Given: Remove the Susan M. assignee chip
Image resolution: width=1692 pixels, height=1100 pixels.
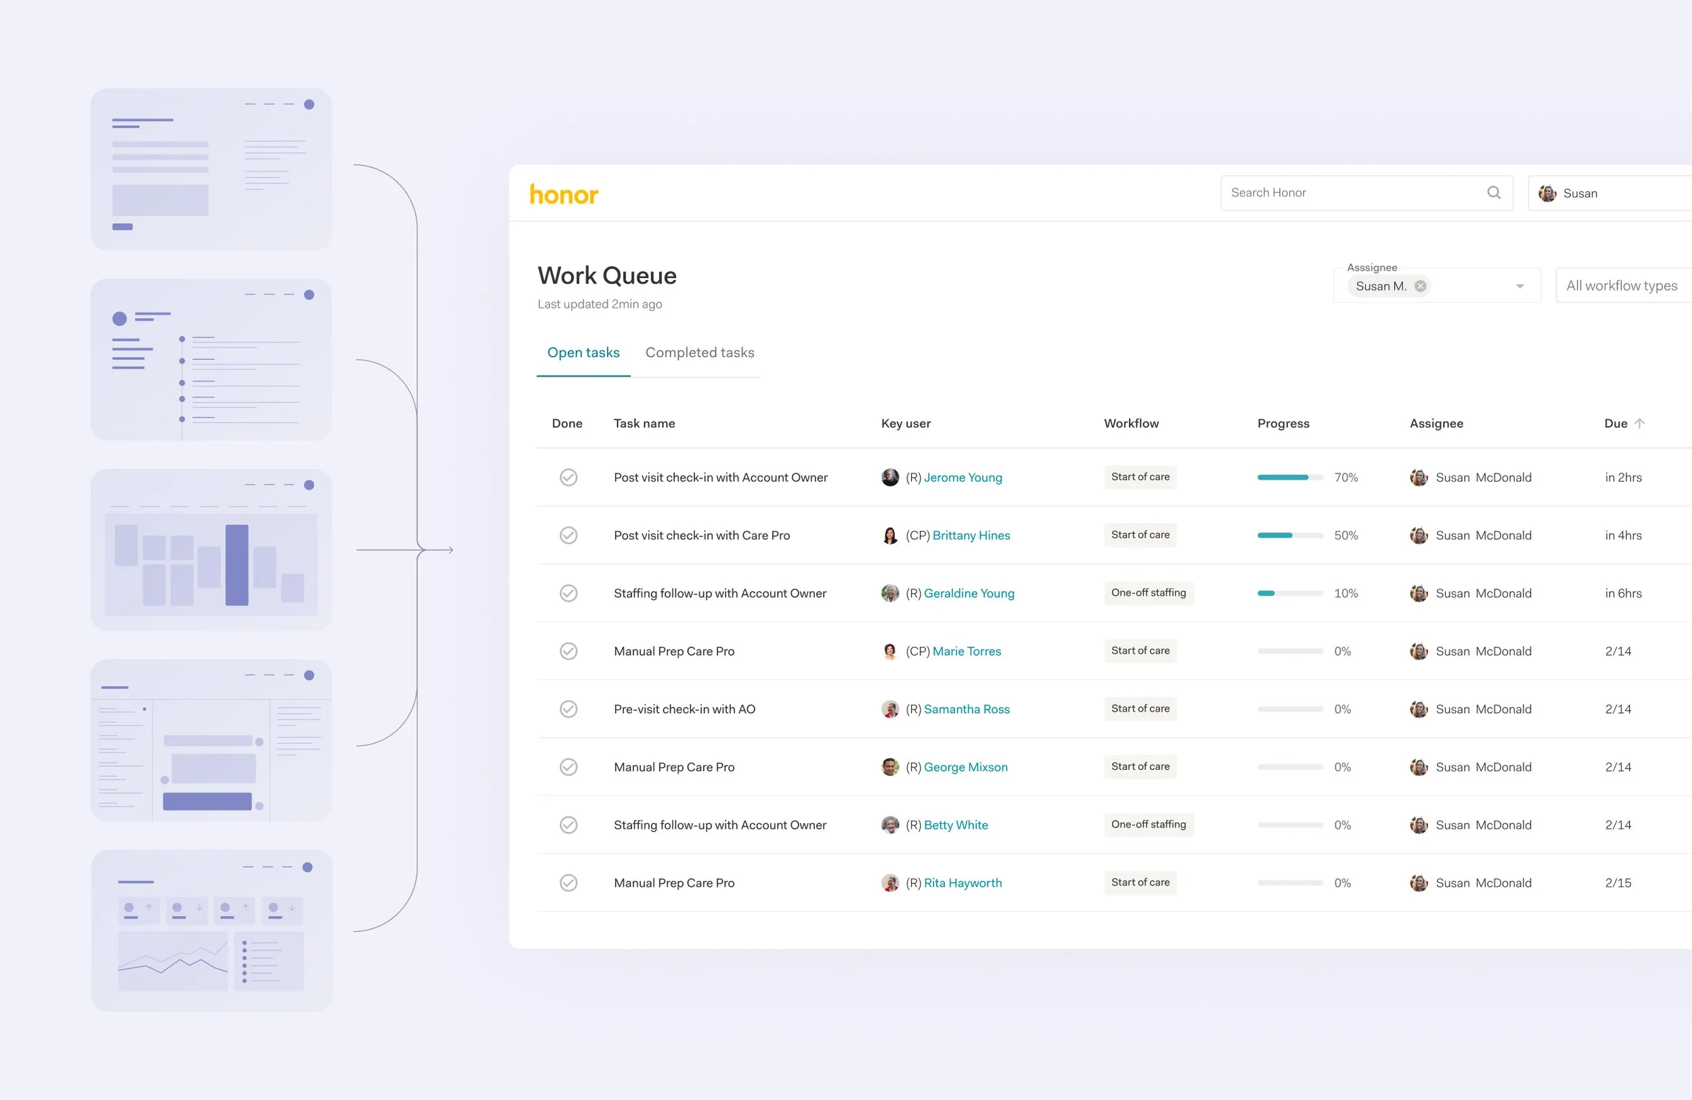Looking at the screenshot, I should point(1420,286).
